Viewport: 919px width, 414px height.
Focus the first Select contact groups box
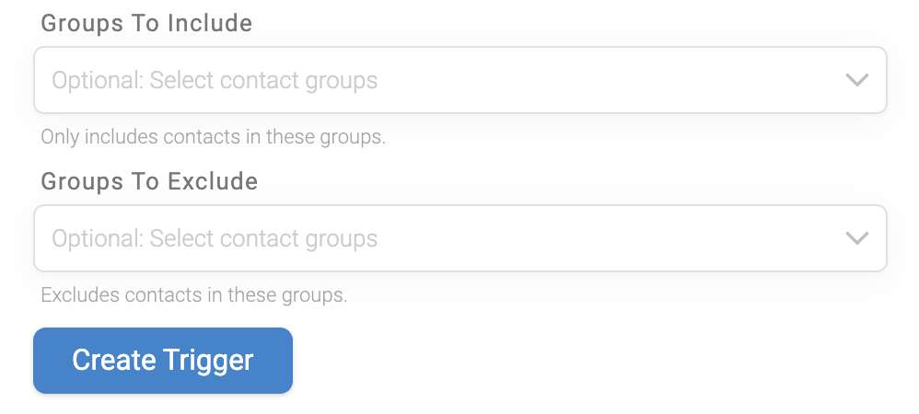coord(460,80)
